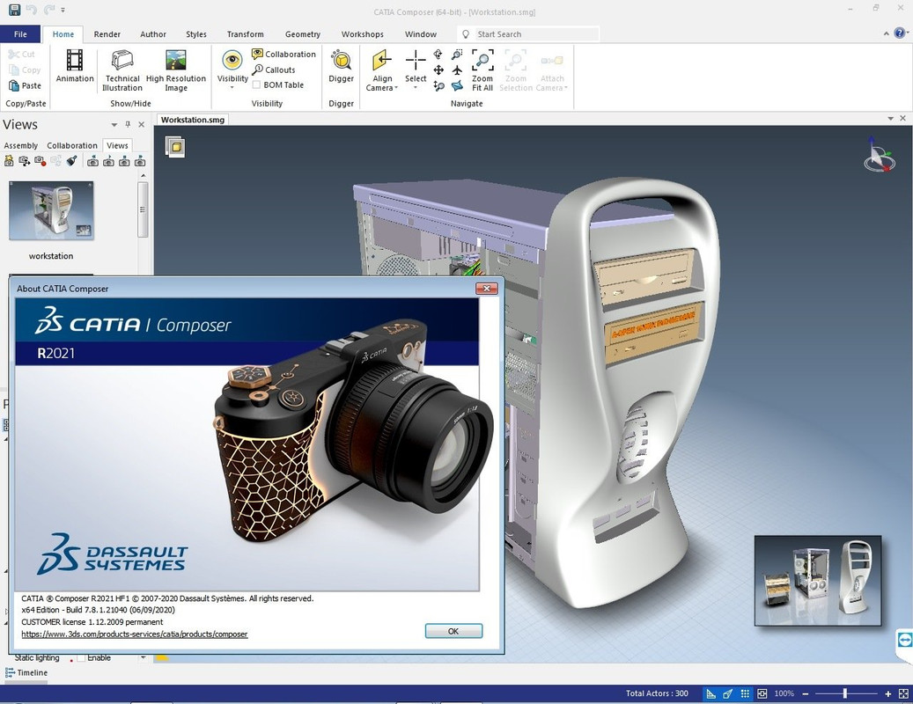The image size is (913, 704).
Task: Click the layers cube icon in viewport
Action: click(175, 147)
